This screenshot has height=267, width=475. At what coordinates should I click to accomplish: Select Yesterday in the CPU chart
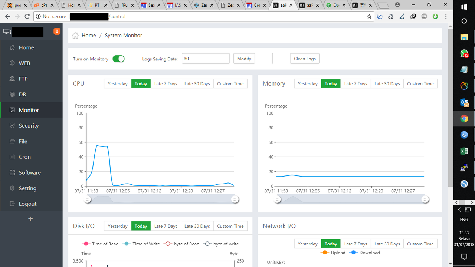[118, 84]
